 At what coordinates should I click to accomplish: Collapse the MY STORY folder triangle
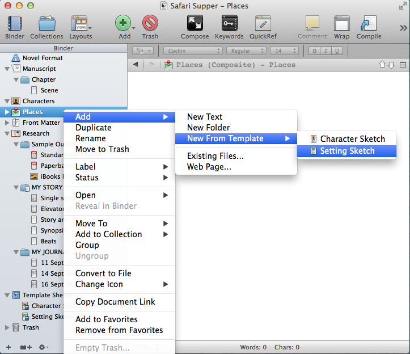point(16,188)
